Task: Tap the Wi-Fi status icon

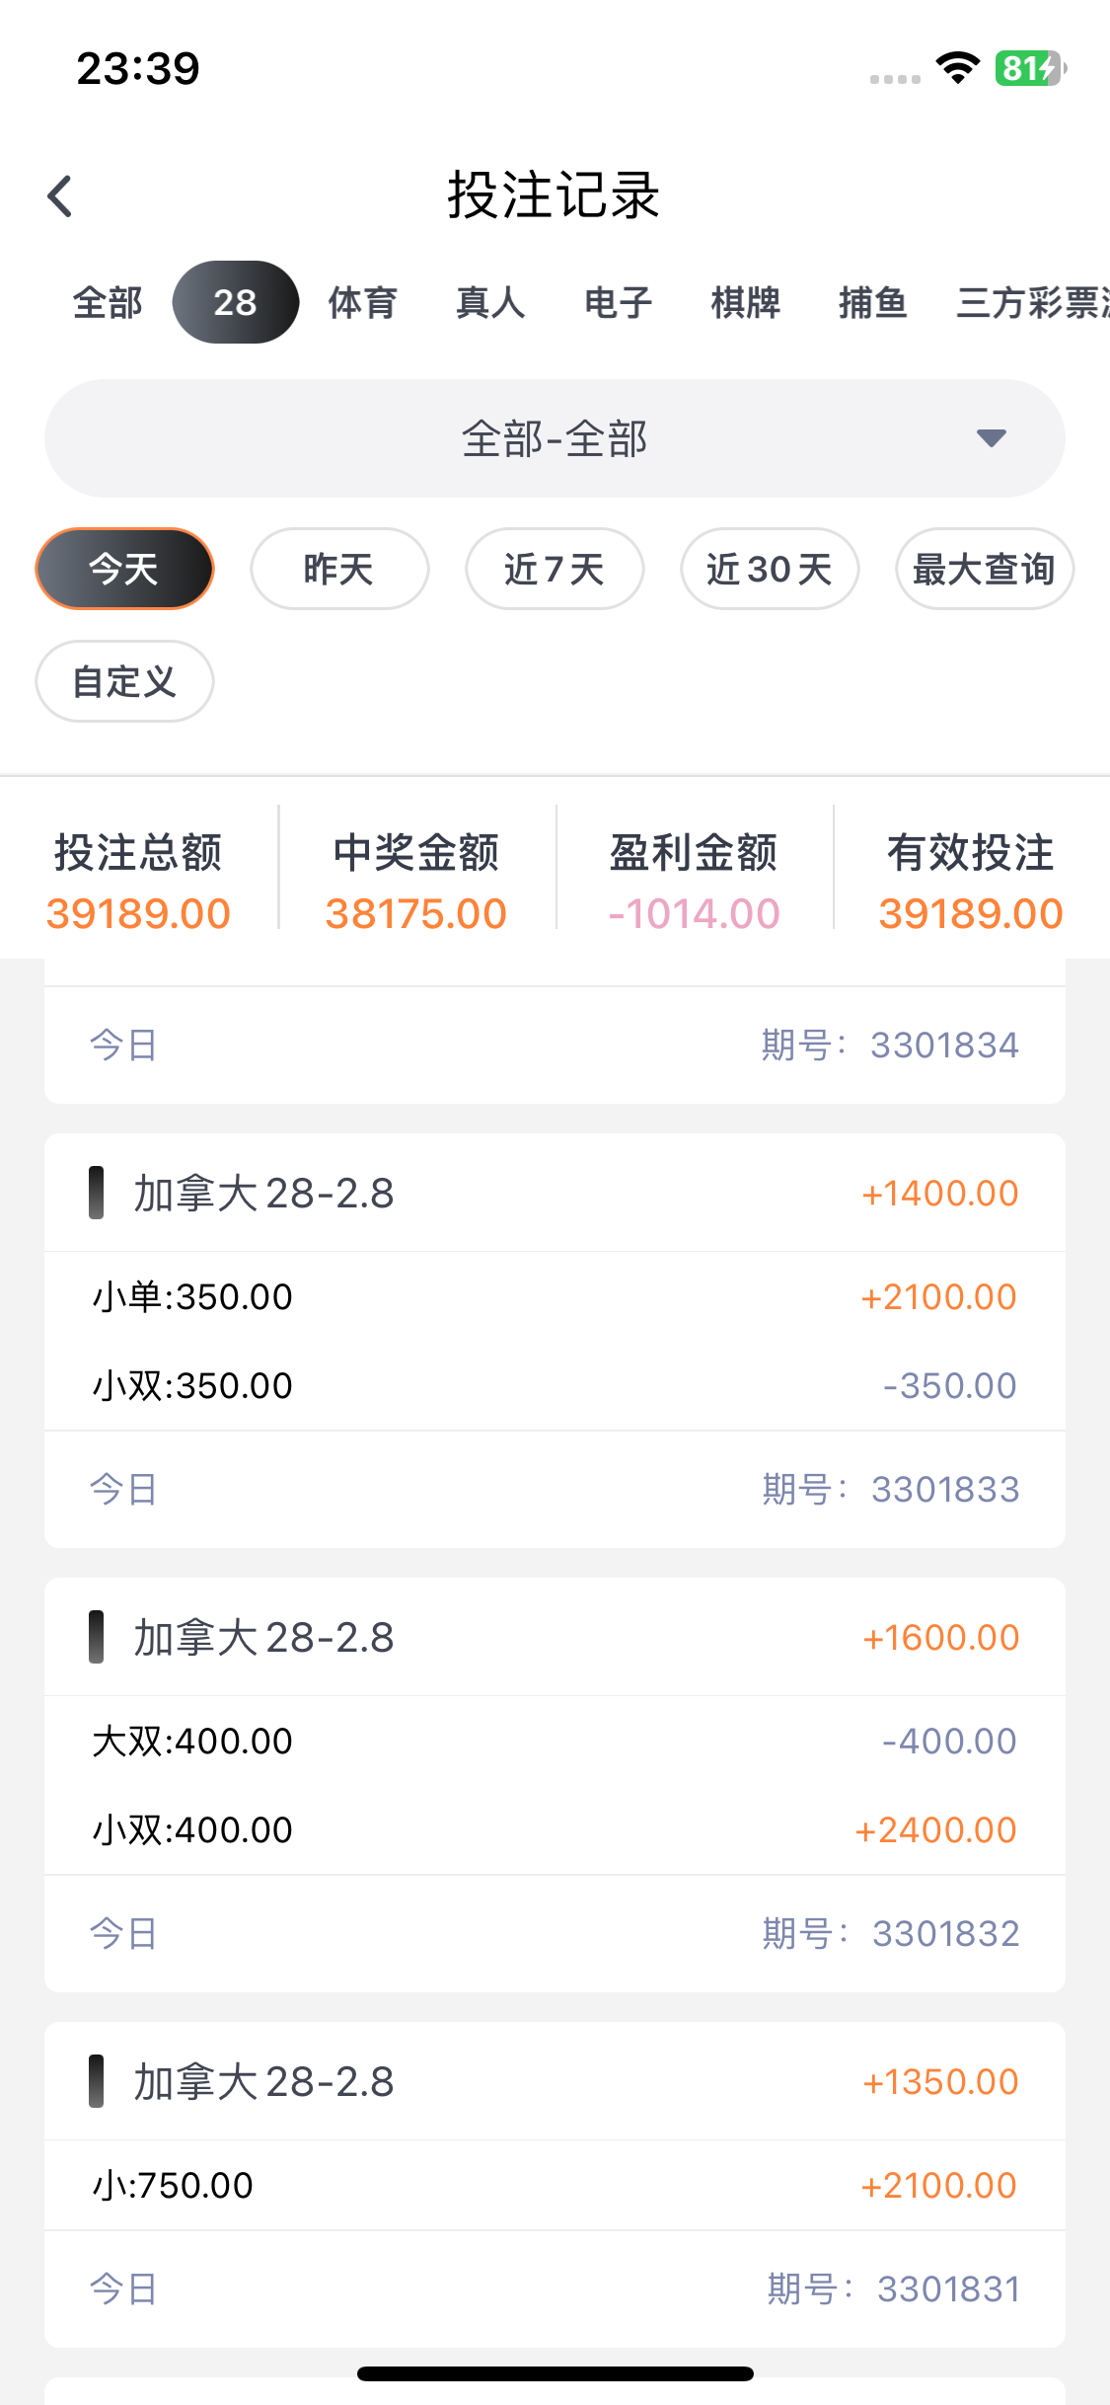Action: (957, 68)
